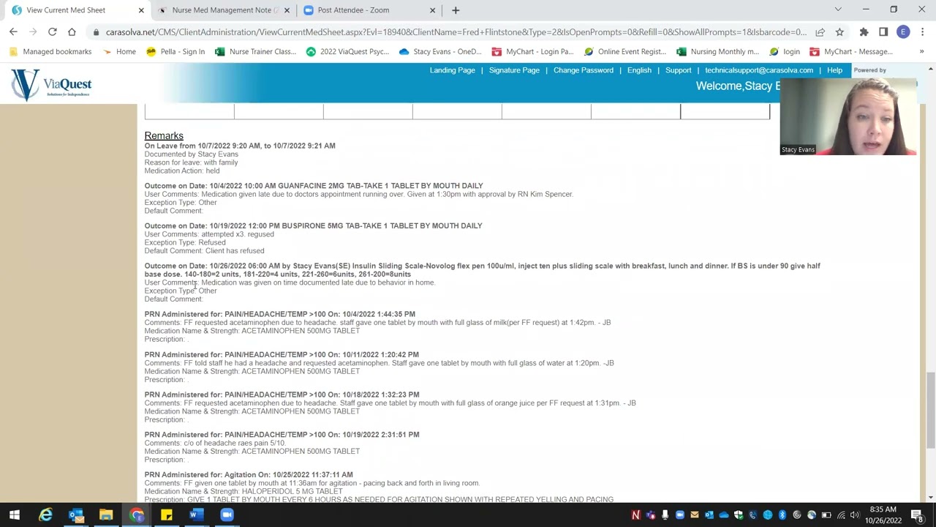Open the MyChart - Message bookmark

click(851, 52)
